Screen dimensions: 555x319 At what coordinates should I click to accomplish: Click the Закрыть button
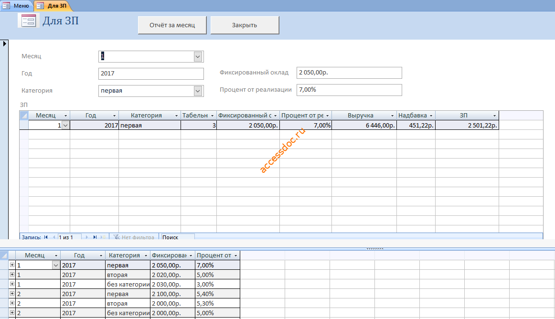(x=245, y=25)
